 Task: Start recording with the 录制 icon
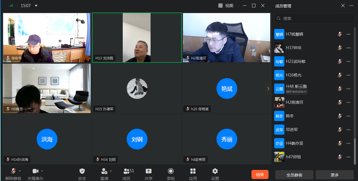[171, 171]
